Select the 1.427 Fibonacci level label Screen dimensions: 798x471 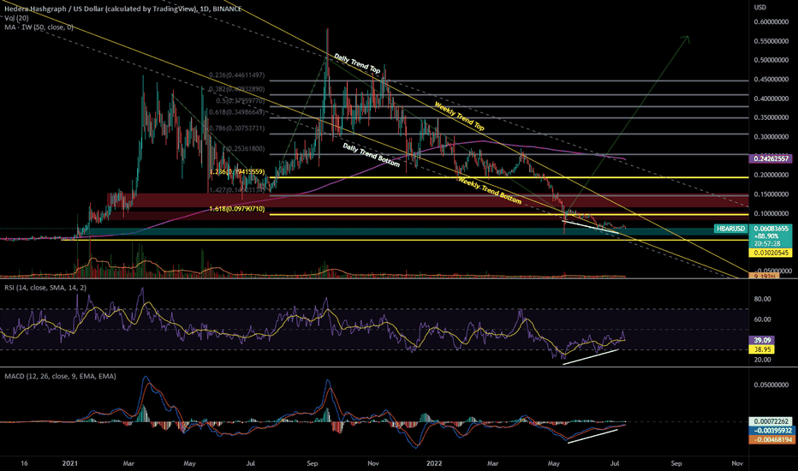pos(236,190)
